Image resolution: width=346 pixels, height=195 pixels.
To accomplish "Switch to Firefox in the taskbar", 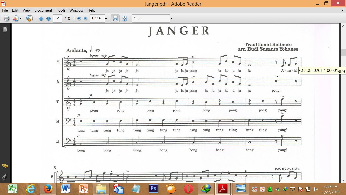I will pyautogui.click(x=48, y=189).
